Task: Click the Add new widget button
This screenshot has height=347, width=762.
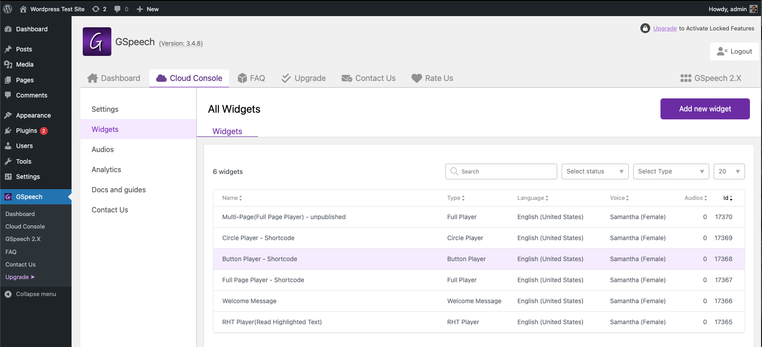Action: [x=705, y=109]
